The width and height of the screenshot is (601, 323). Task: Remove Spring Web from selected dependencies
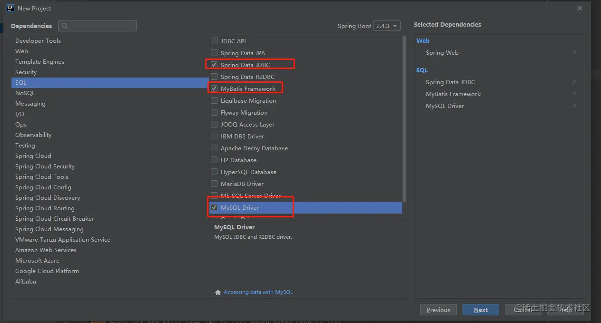(x=574, y=53)
